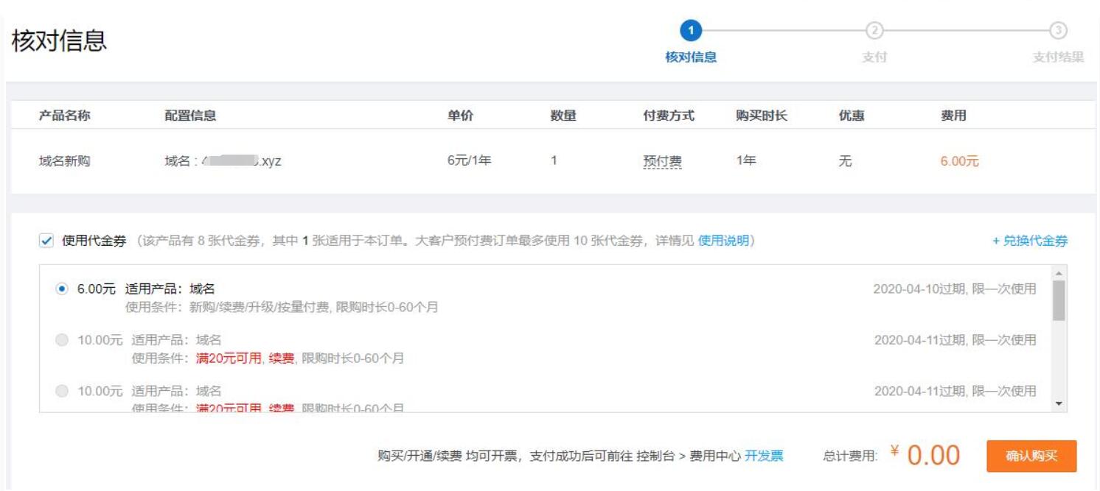Click the 购买时长 column header
The image size is (1100, 491).
click(762, 116)
